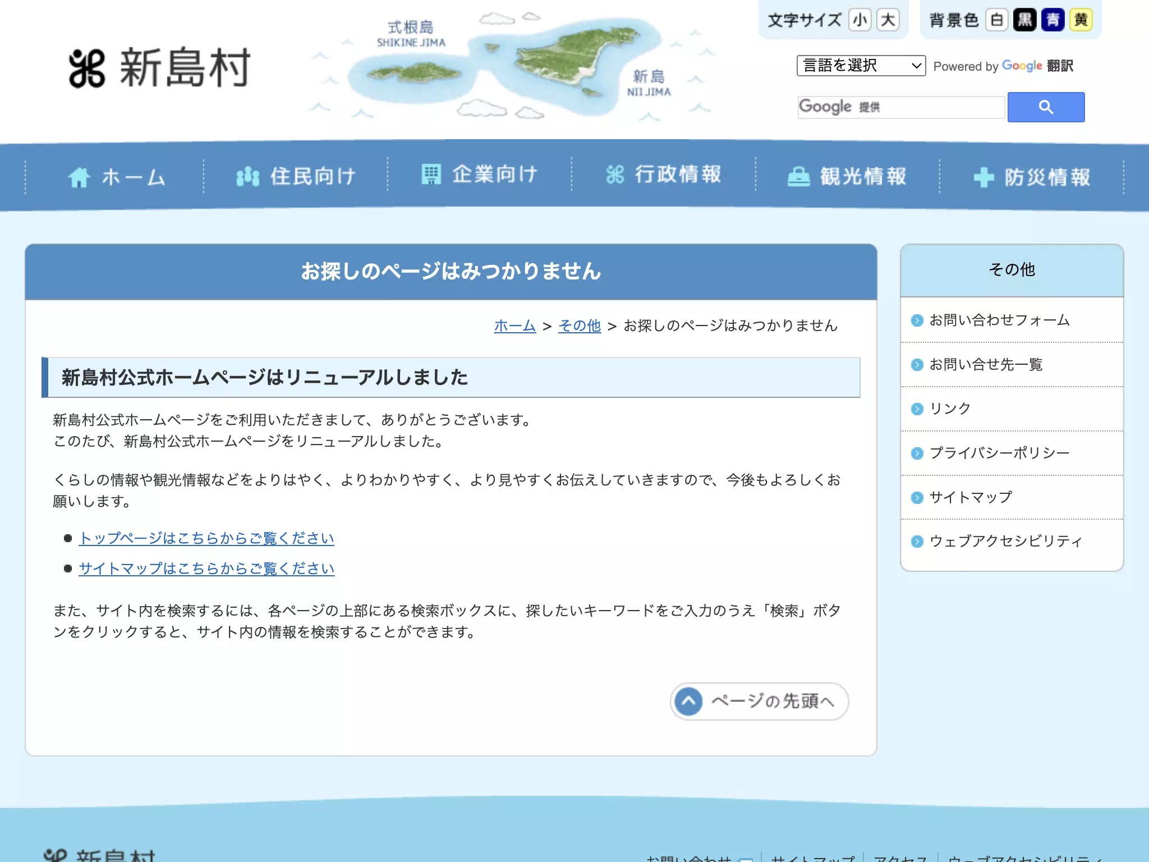This screenshot has height=862, width=1149.
Task: Select white (白) background color
Action: tap(996, 20)
